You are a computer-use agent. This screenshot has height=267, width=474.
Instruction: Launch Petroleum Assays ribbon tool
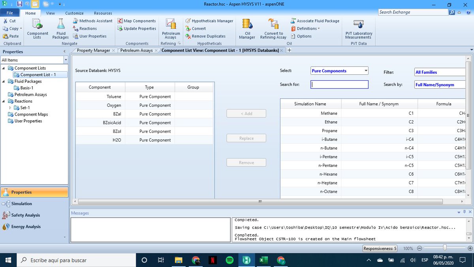click(x=171, y=28)
